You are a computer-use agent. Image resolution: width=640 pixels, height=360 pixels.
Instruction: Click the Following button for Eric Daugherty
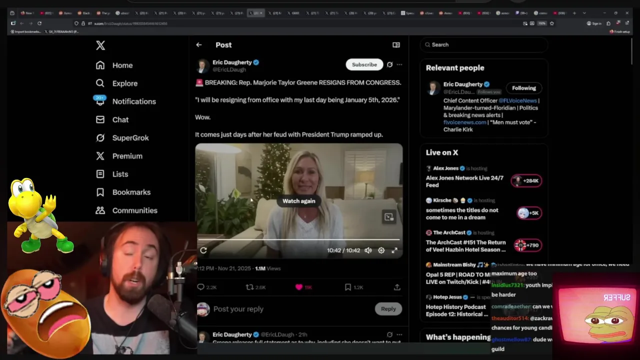[x=523, y=88]
